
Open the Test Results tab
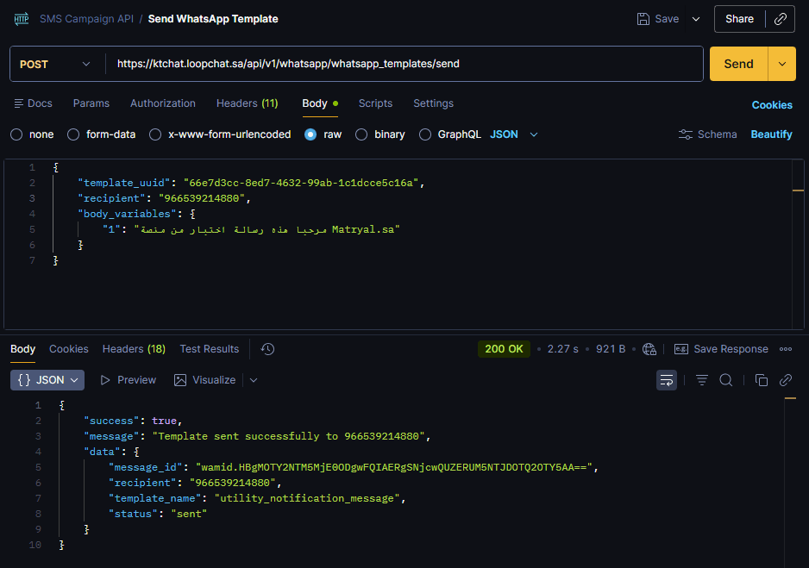209,349
